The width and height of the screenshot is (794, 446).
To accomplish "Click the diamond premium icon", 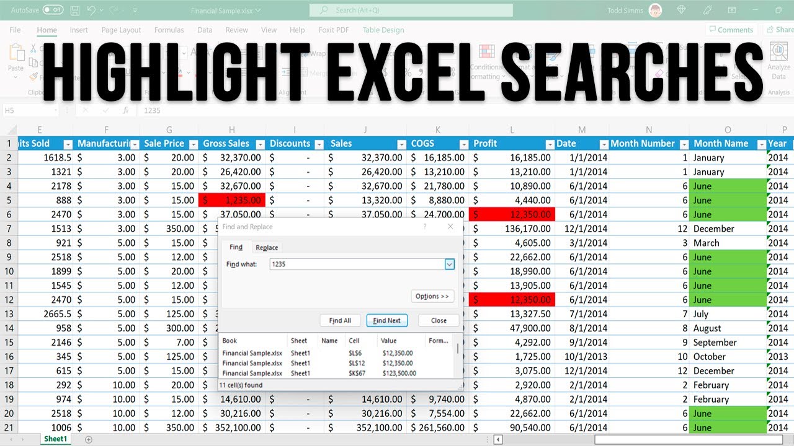I will 682,10.
